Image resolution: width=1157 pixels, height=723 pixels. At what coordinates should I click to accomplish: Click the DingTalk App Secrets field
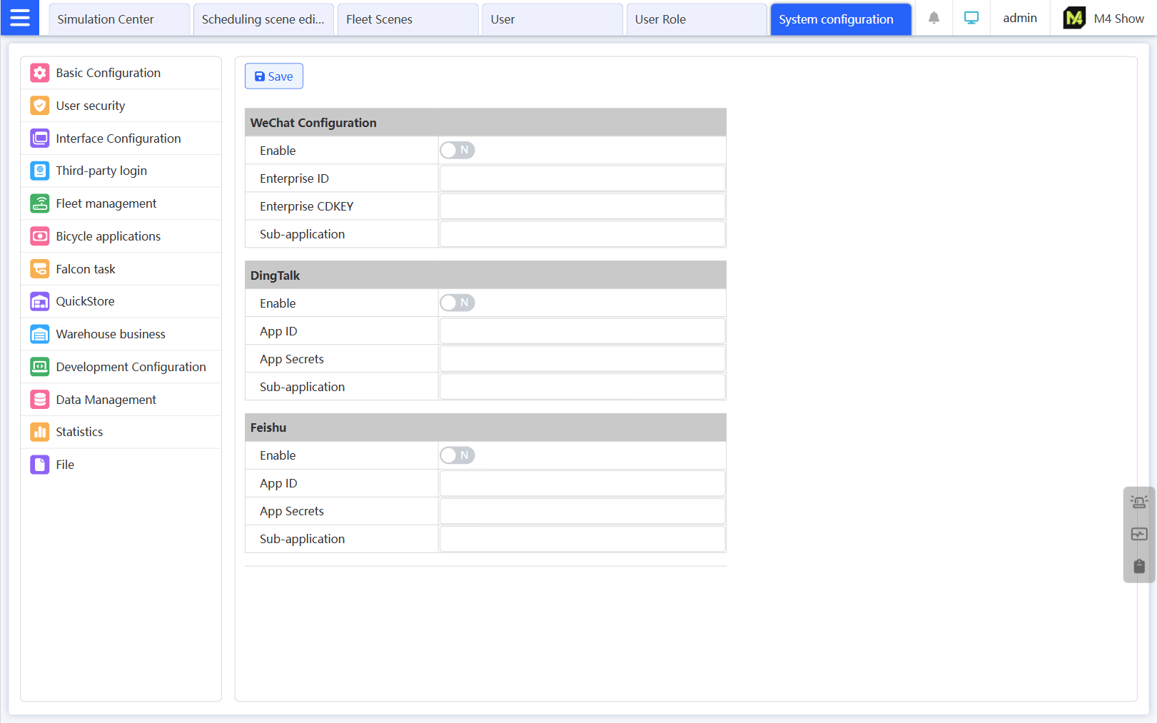pos(582,359)
